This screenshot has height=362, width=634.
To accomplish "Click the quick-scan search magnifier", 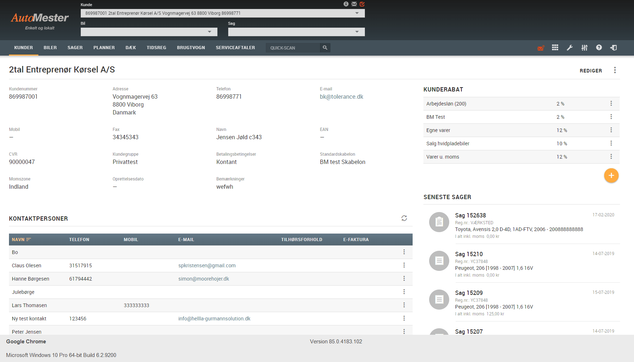I will [325, 48].
